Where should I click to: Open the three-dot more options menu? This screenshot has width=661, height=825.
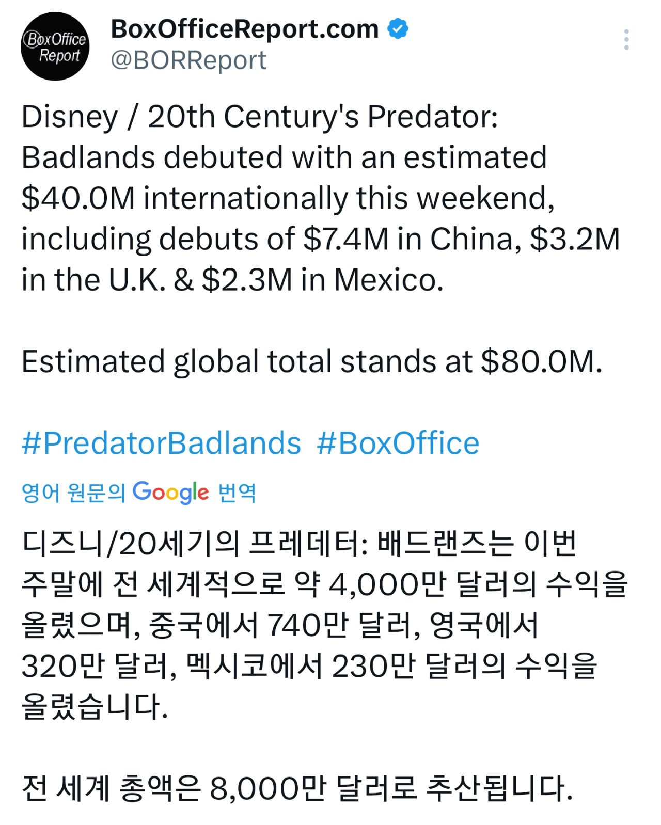click(626, 39)
